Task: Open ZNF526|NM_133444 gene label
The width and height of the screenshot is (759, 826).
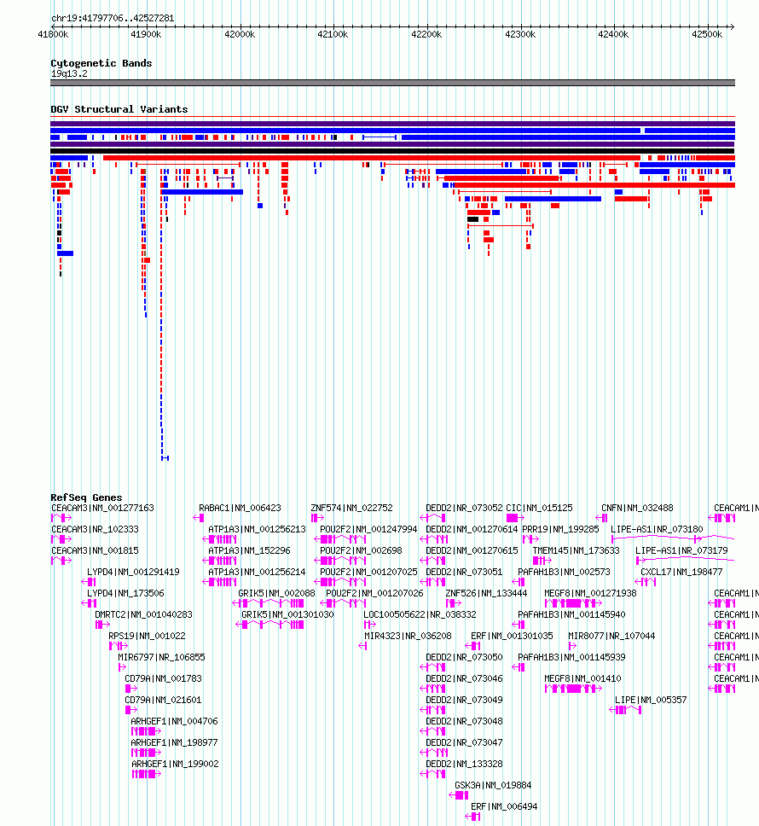Action: (486, 593)
